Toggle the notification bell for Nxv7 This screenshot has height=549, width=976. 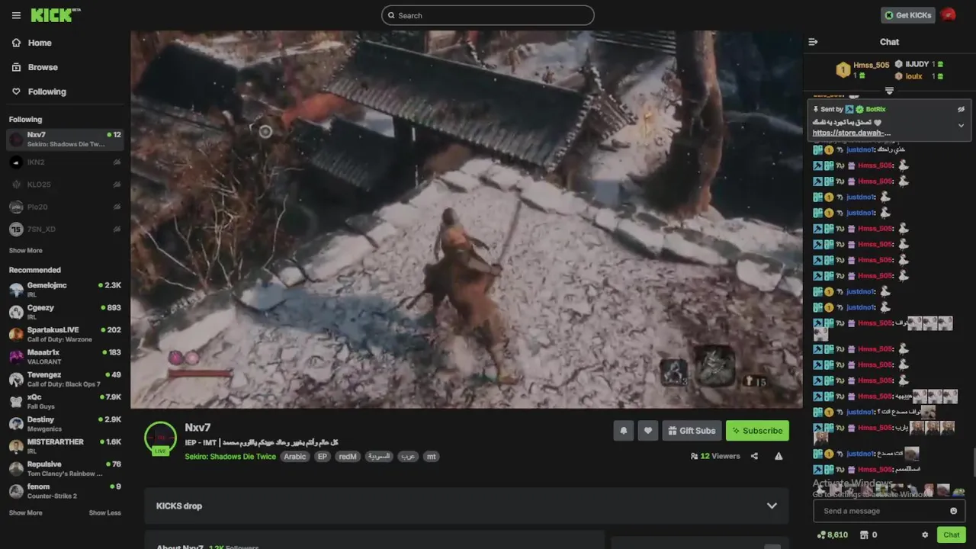click(623, 431)
